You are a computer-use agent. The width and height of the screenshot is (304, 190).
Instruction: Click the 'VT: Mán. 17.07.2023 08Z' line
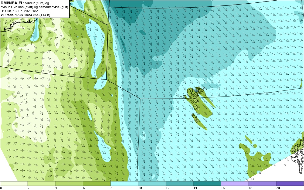[19, 15]
